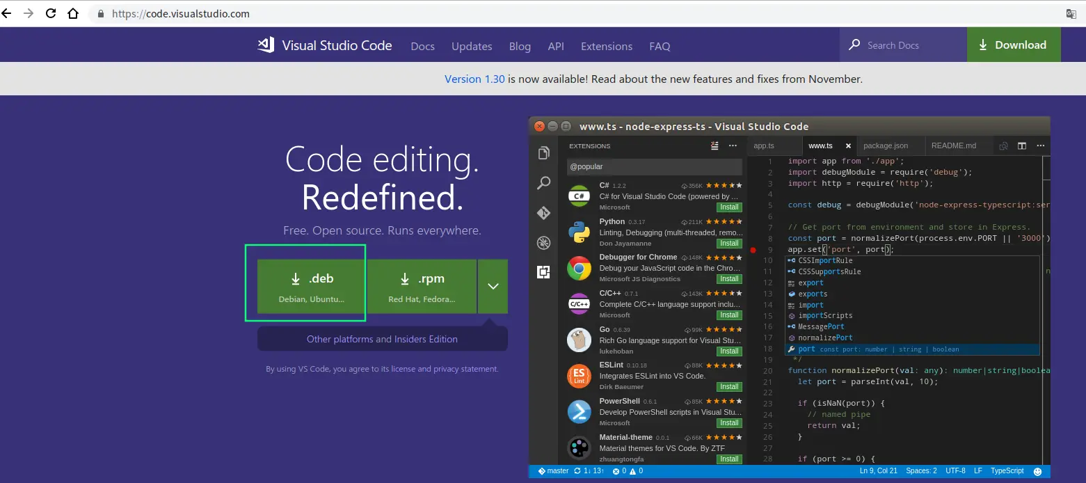Viewport: 1086px width, 483px height.
Task: Click the green Download button
Action: point(1014,45)
